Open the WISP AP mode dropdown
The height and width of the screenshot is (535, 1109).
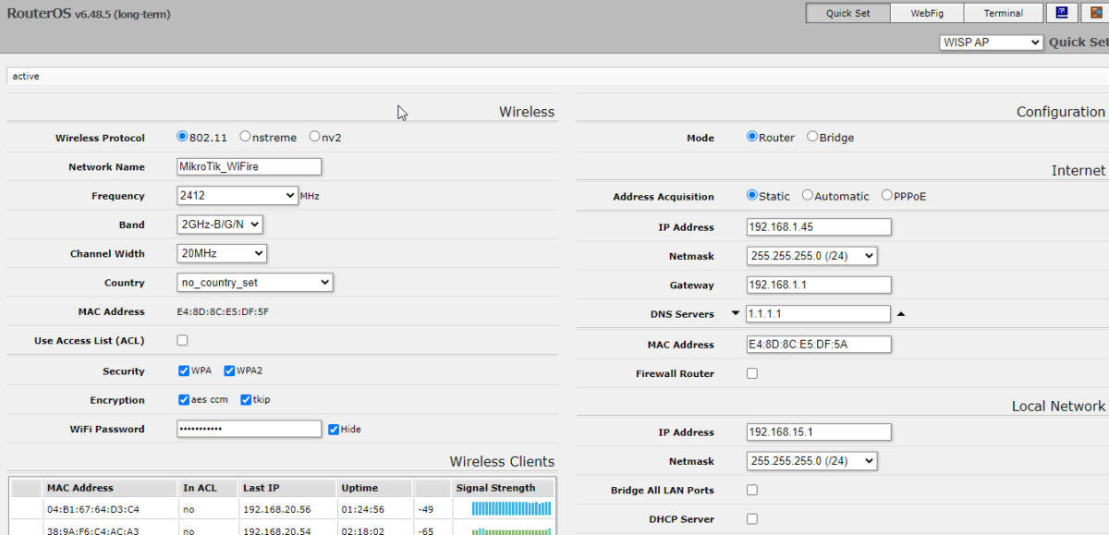(991, 43)
